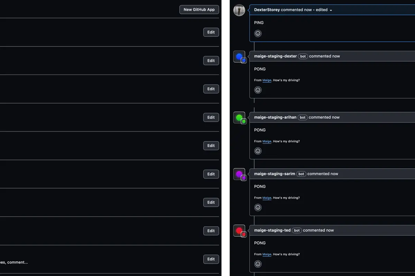Image resolution: width=415 pixels, height=276 pixels.
Task: Click the topmost Edit button
Action: point(211,32)
